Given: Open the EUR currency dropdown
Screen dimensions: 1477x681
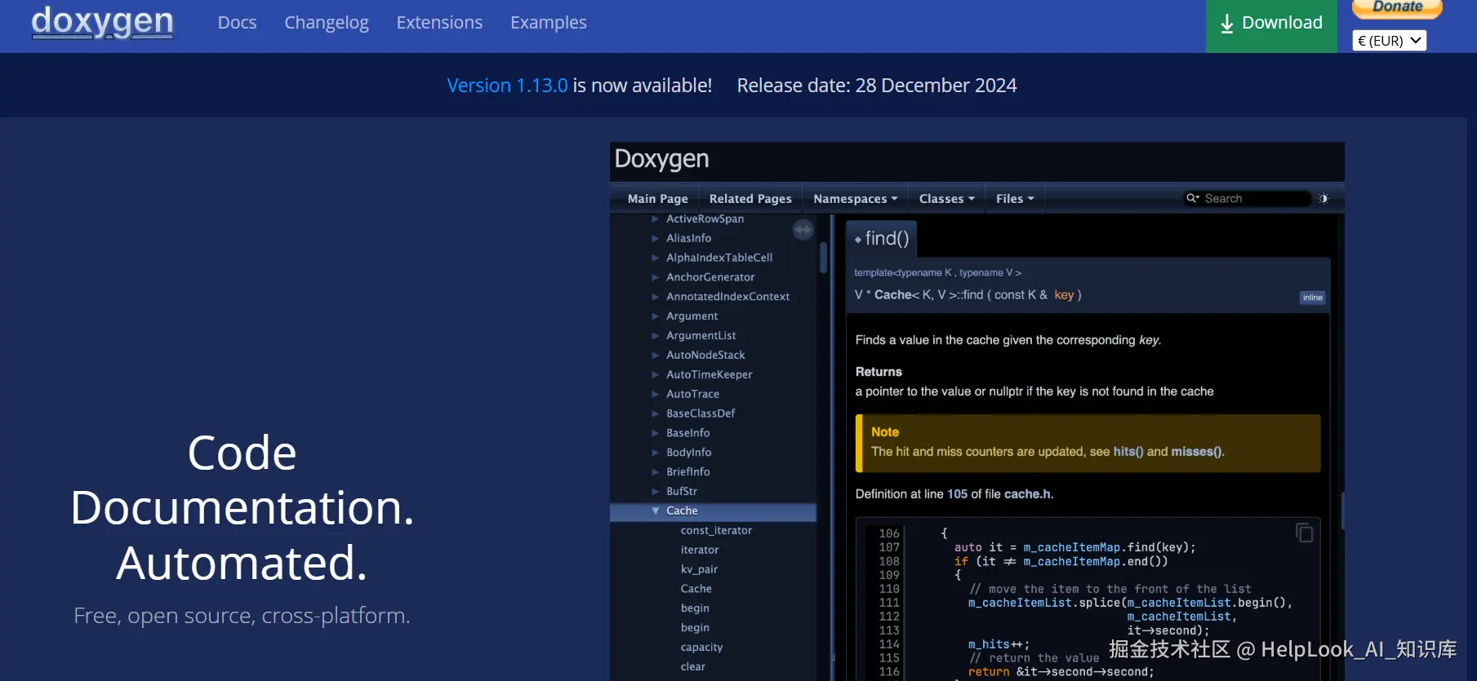Looking at the screenshot, I should pos(1389,41).
